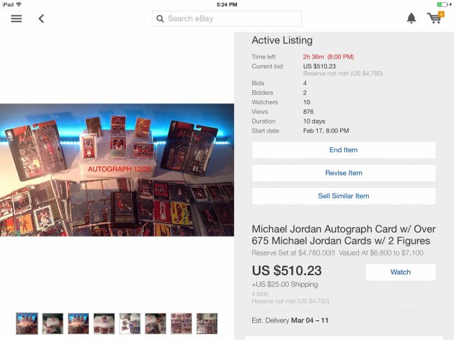Select the fifth listing photo thumbnail
This screenshot has height=340, width=454.
pyautogui.click(x=130, y=323)
